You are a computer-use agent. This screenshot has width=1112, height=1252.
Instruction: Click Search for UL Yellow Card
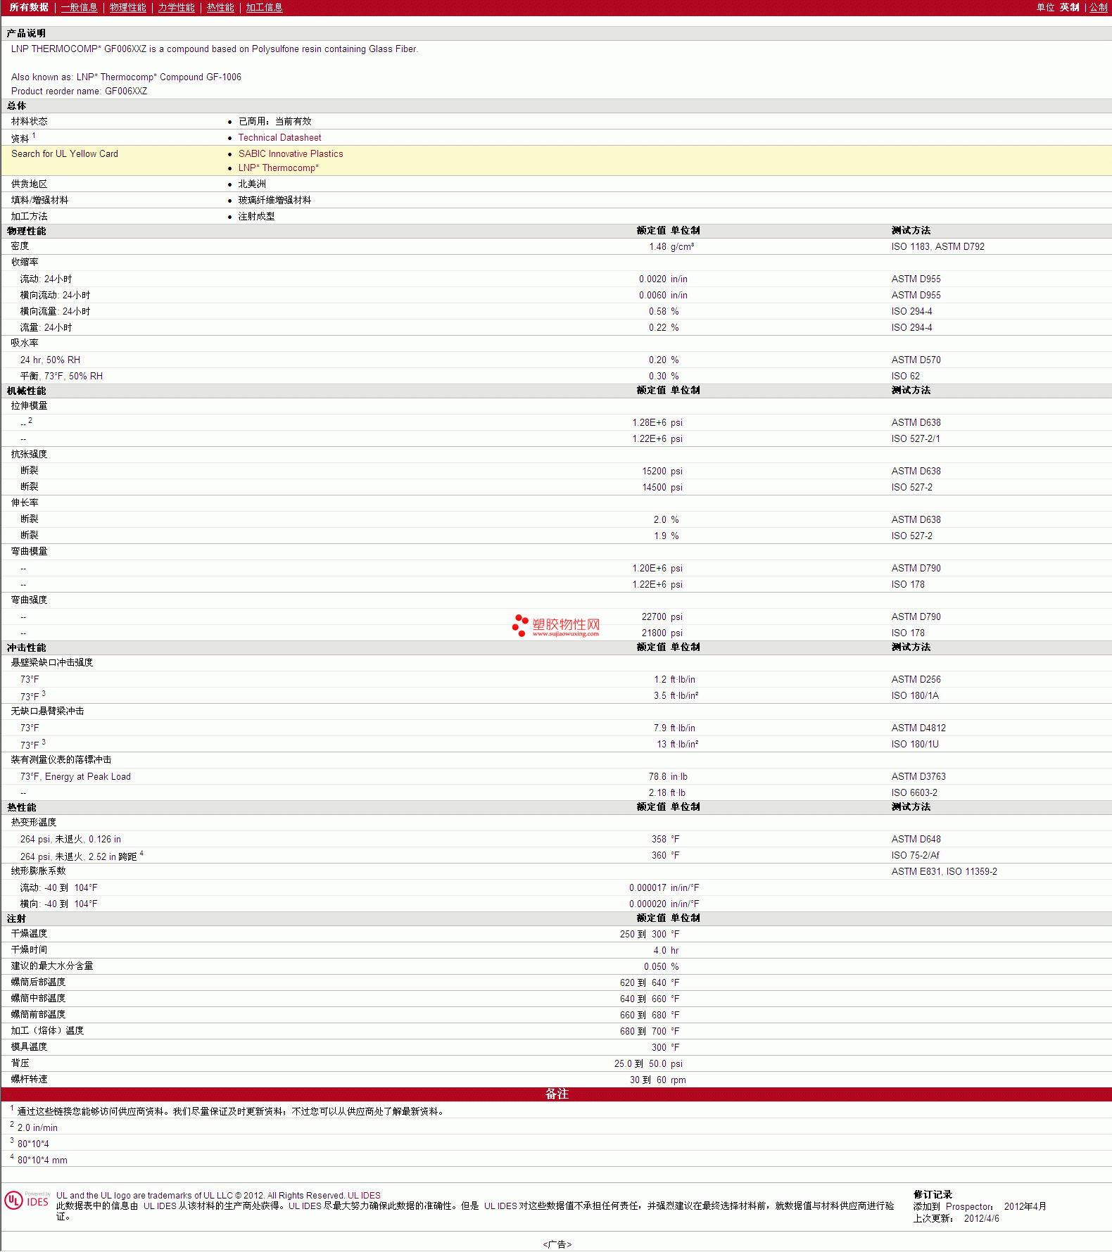[x=65, y=154]
